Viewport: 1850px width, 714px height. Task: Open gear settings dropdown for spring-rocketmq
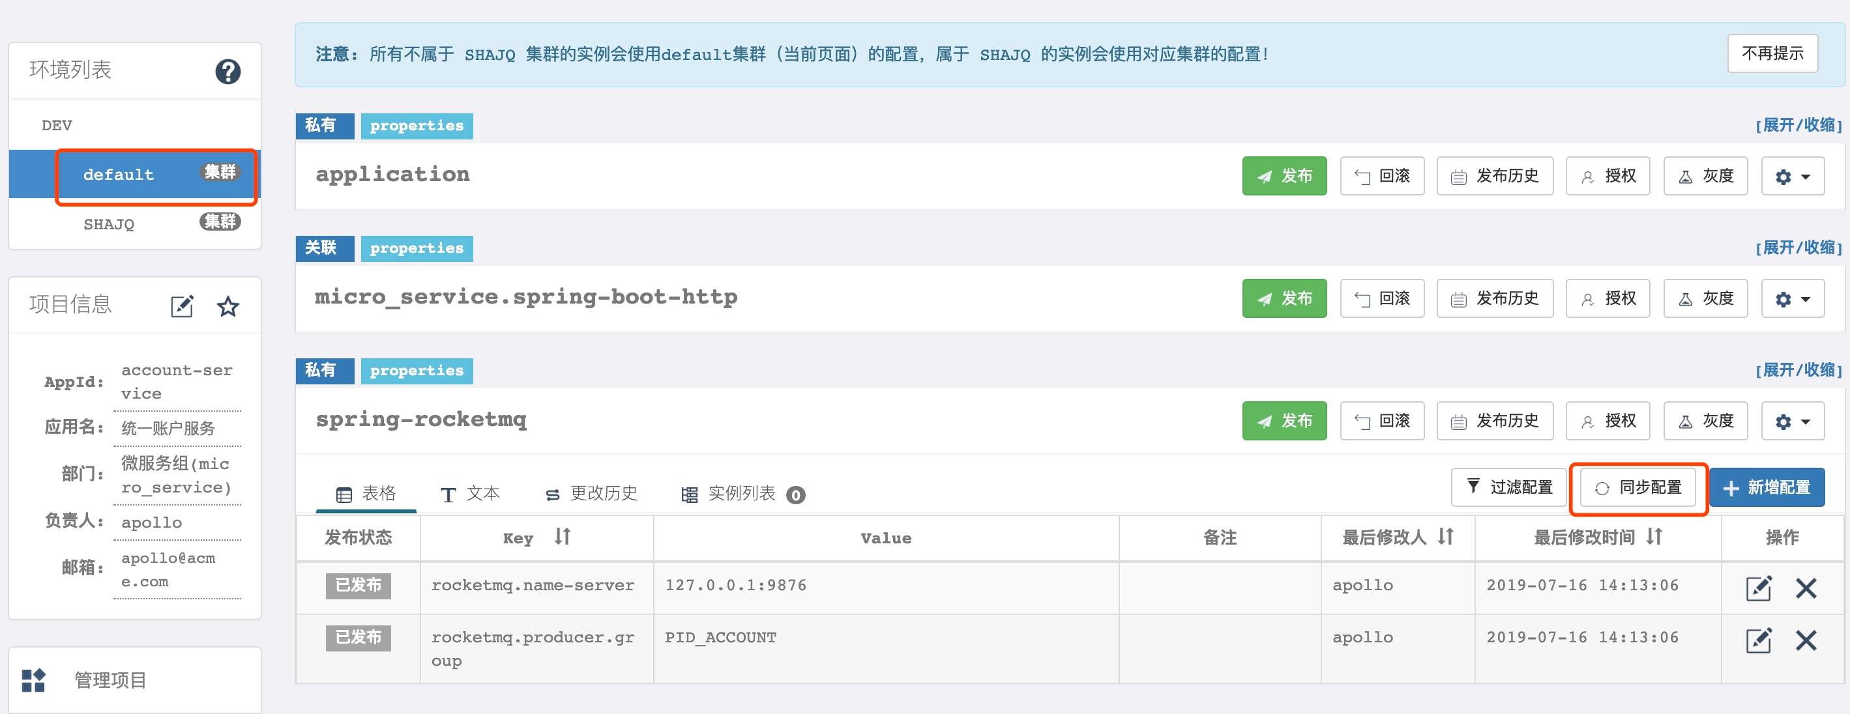pos(1793,421)
